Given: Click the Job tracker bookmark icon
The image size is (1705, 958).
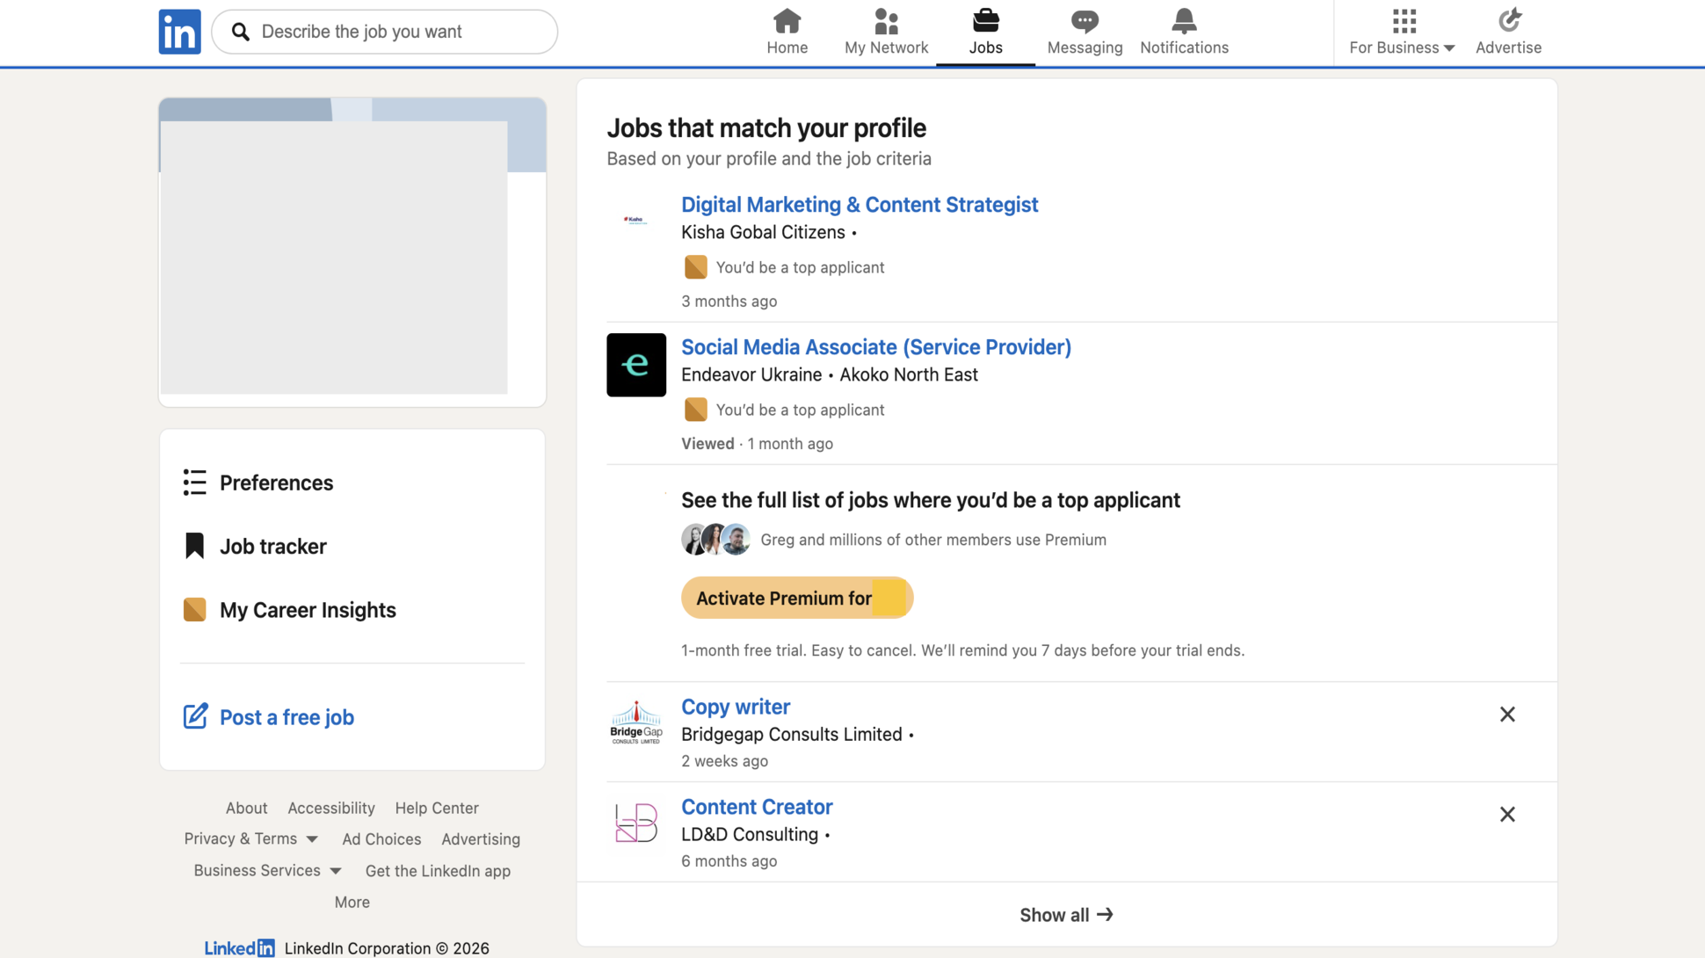Looking at the screenshot, I should 194,546.
